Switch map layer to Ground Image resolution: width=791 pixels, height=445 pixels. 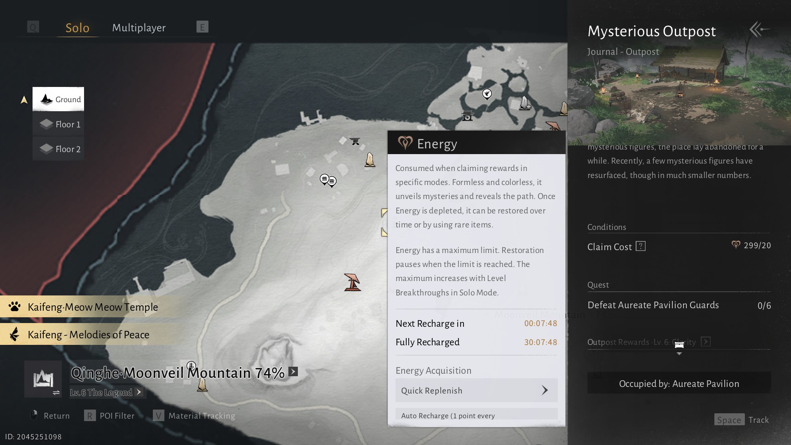click(59, 99)
